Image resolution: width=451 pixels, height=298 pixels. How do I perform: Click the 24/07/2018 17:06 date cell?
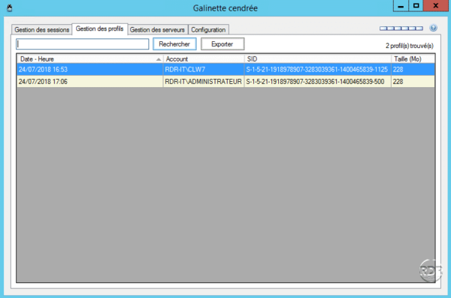pyautogui.click(x=43, y=82)
